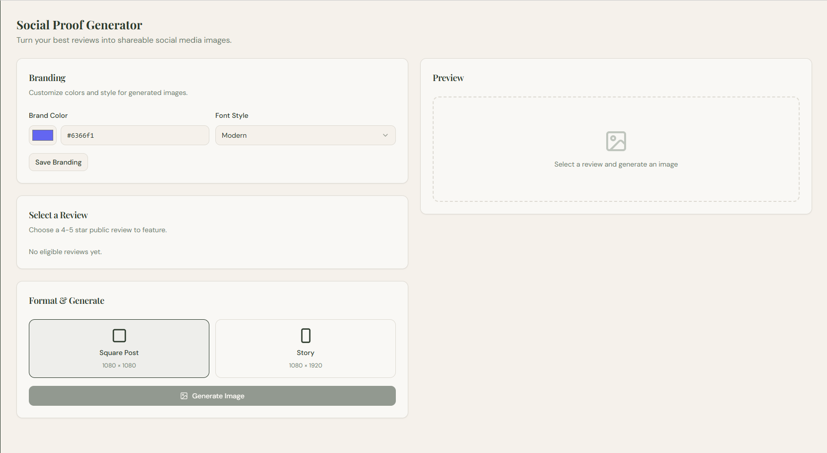Click "Customize colors and style" description text
Screen dimensions: 827x453
[x=108, y=92]
